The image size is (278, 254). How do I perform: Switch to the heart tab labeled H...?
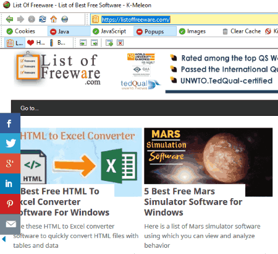point(36,43)
